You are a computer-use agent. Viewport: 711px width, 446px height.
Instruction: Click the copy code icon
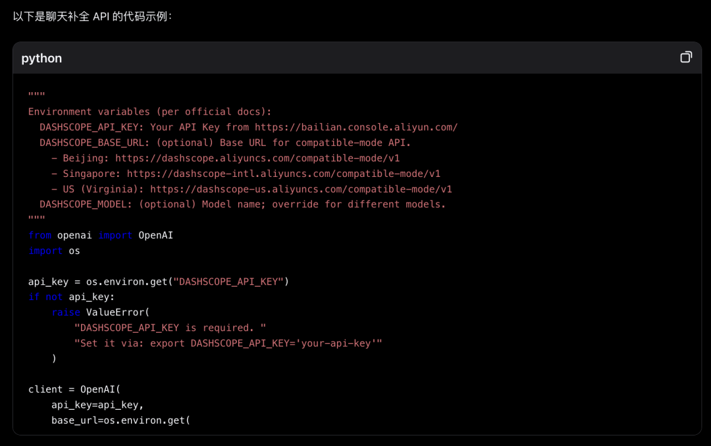point(686,57)
